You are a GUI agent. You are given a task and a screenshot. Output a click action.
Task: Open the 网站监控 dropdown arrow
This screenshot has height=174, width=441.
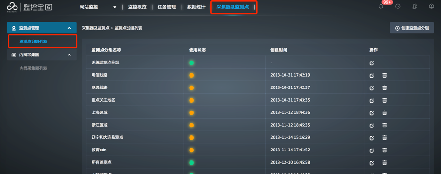115,7
